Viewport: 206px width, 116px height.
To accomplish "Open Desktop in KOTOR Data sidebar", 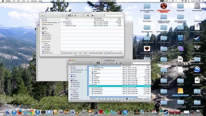I will coord(75,81).
